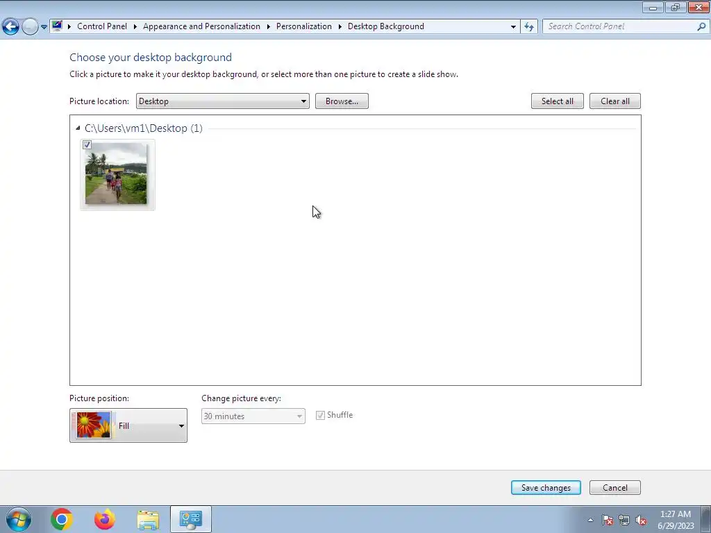Viewport: 711px width, 533px height.
Task: Collapse the C:\Users\vm1\Desktop group
Action: point(78,128)
